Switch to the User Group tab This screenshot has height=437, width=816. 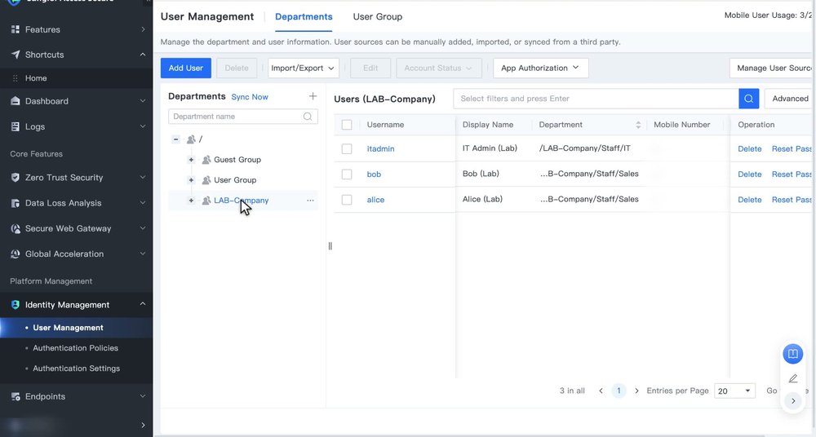[377, 16]
